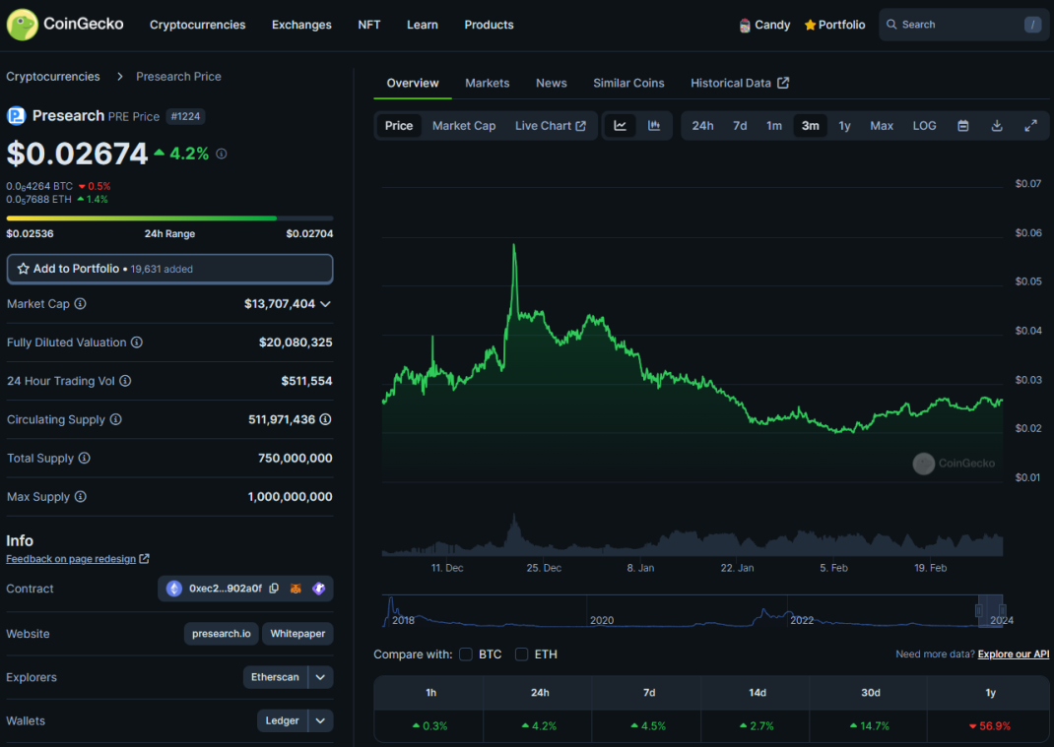Download chart data icon
This screenshot has width=1054, height=747.
(997, 126)
